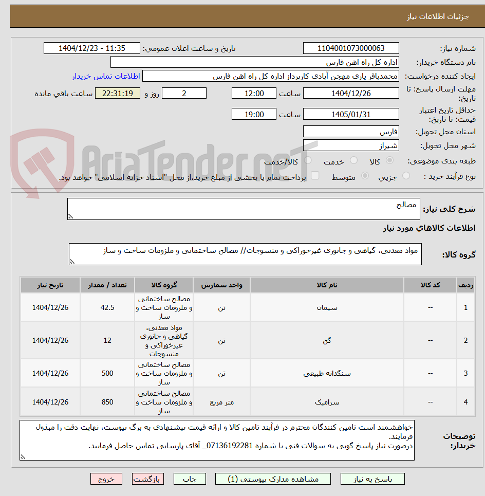485x496 pixels.
Task: Open buyer contact info link 'اطلاعات تماس خریدار'
Action: 106,76
